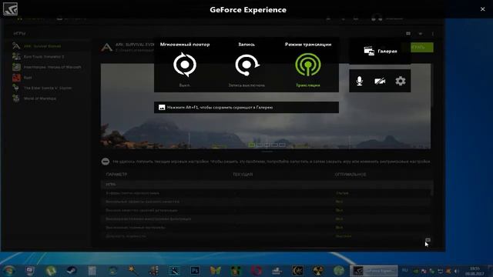Screen dimensions: 493x277
Task: Open the Instant Replay (Мгновенный повтор) control
Action: coord(185,65)
